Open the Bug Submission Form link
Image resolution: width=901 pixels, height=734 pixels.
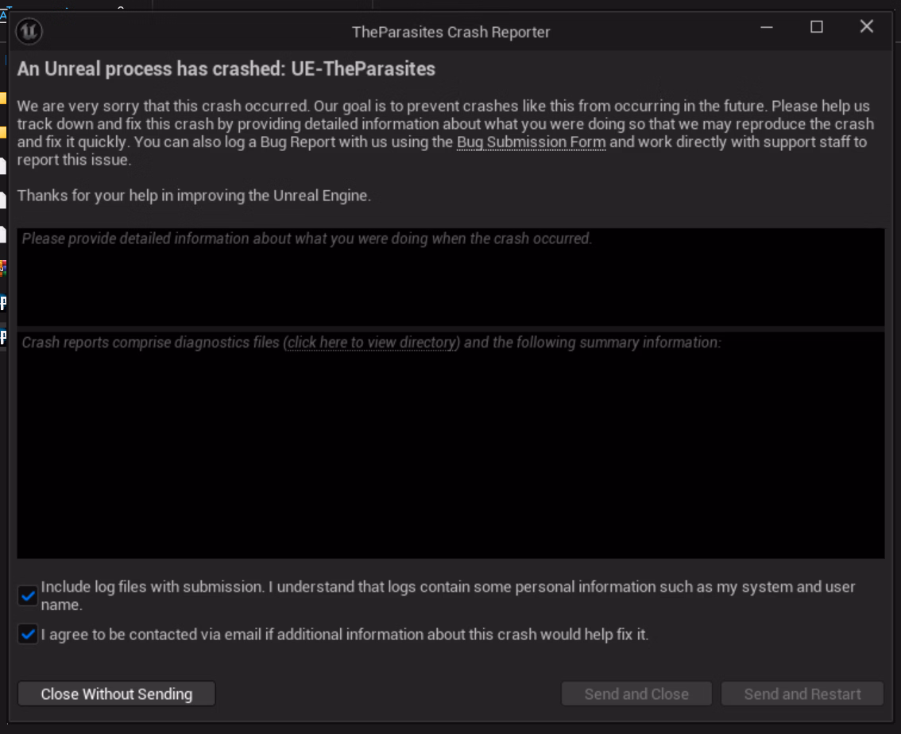(531, 142)
